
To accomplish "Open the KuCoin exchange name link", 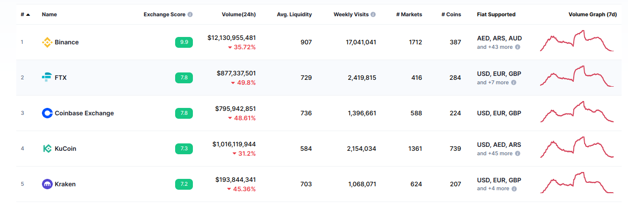I will (66, 149).
